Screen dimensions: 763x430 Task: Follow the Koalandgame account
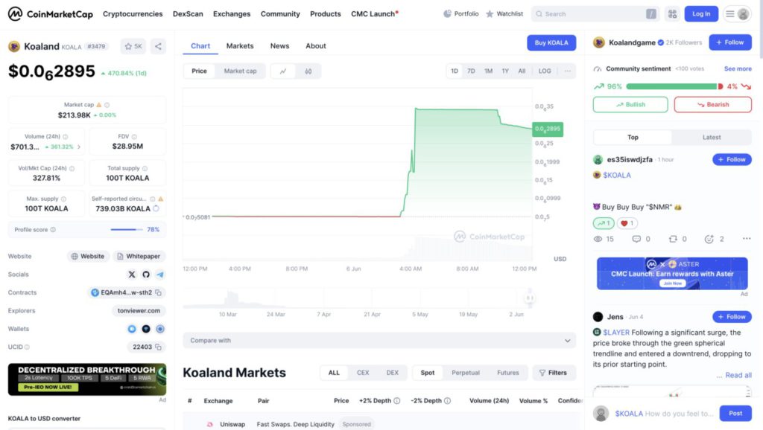pos(730,42)
